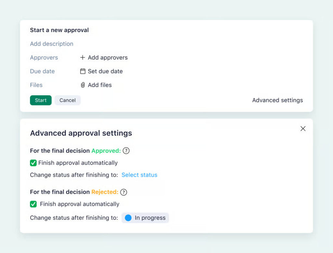Open the help tooltip next to Rejected
The height and width of the screenshot is (253, 333).
[124, 192]
